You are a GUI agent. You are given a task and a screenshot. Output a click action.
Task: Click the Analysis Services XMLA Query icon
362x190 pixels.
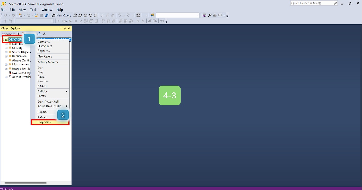[x=91, y=15]
